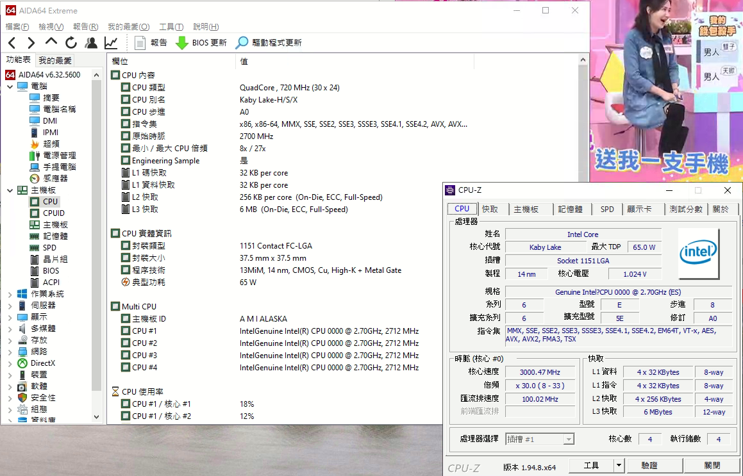
Task: Expand the 多媒體 tree node
Action: pyautogui.click(x=10, y=329)
